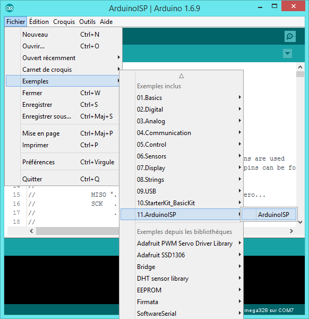309x319 pixels.
Task: Choose Quitter to exit Arduino
Action: point(63,179)
